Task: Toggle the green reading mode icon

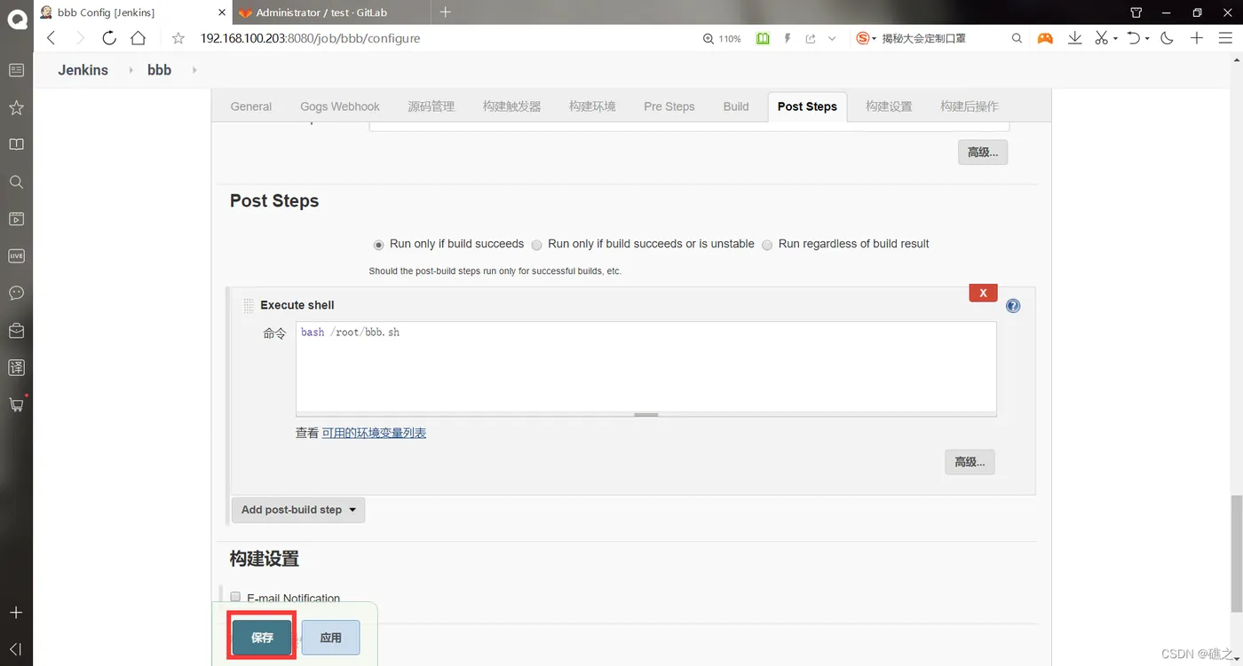Action: 763,38
